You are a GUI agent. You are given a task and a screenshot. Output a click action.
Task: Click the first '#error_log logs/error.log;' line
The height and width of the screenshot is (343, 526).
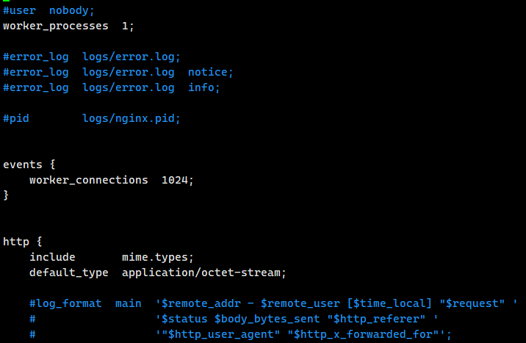[x=92, y=57]
